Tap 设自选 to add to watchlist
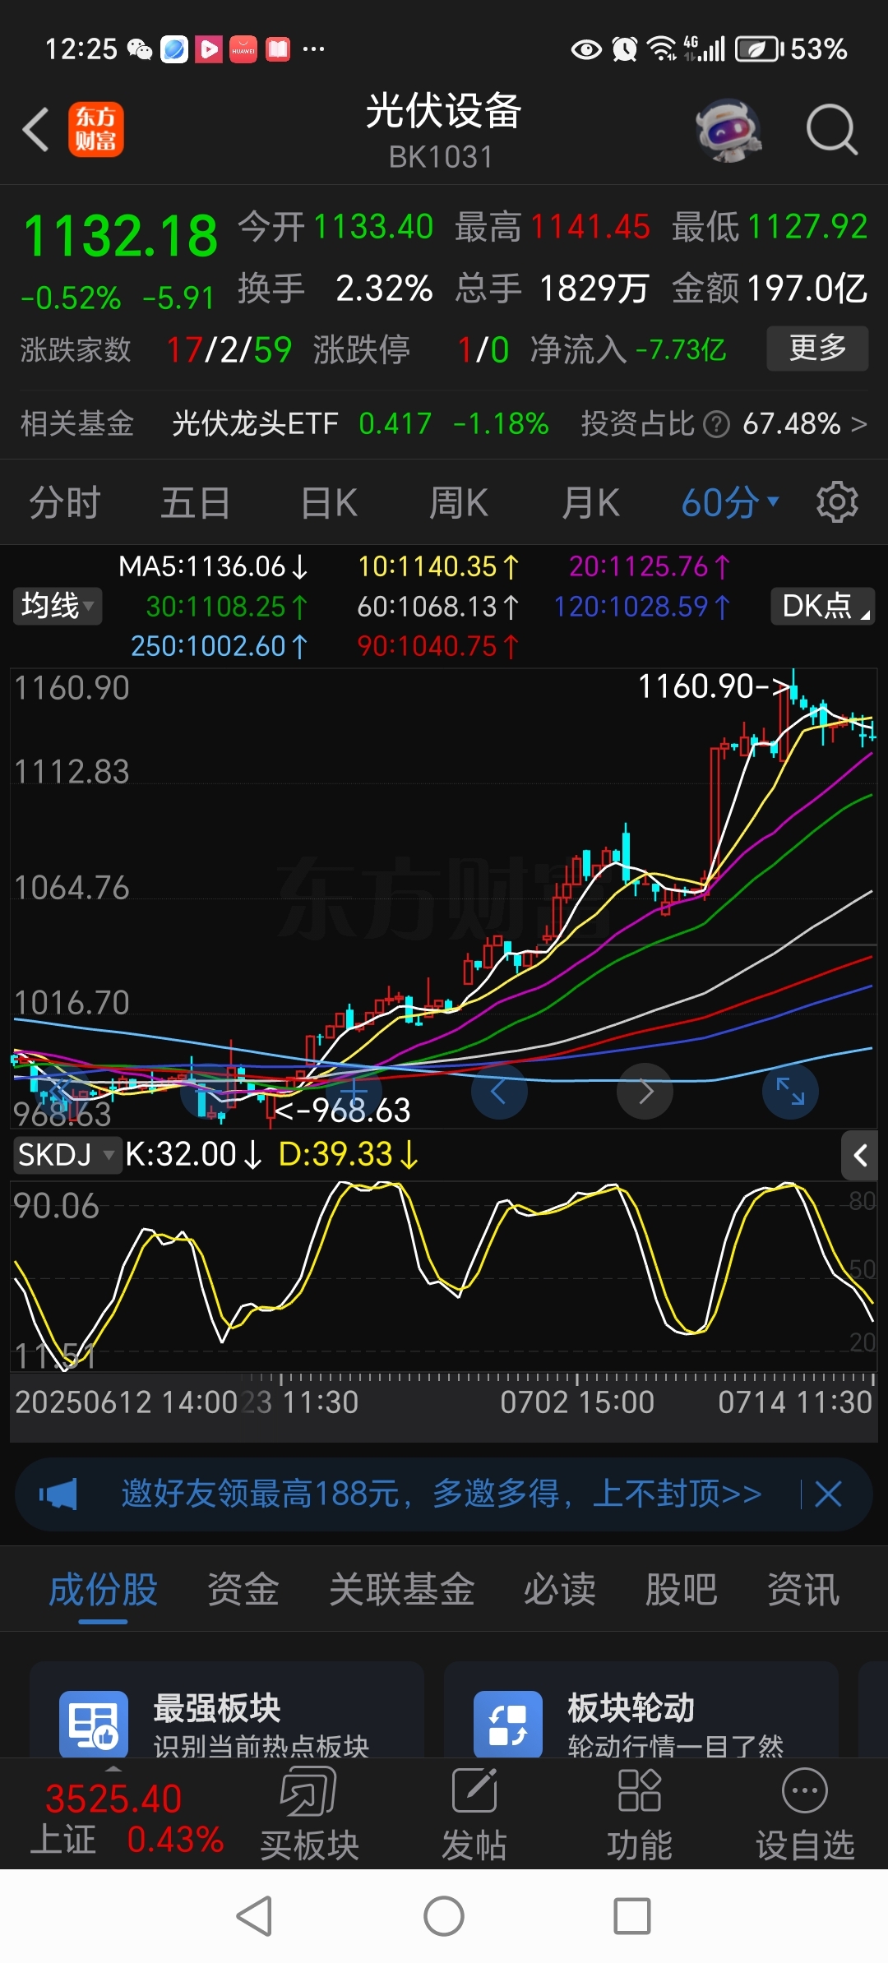This screenshot has height=1963, width=888. point(805,1814)
